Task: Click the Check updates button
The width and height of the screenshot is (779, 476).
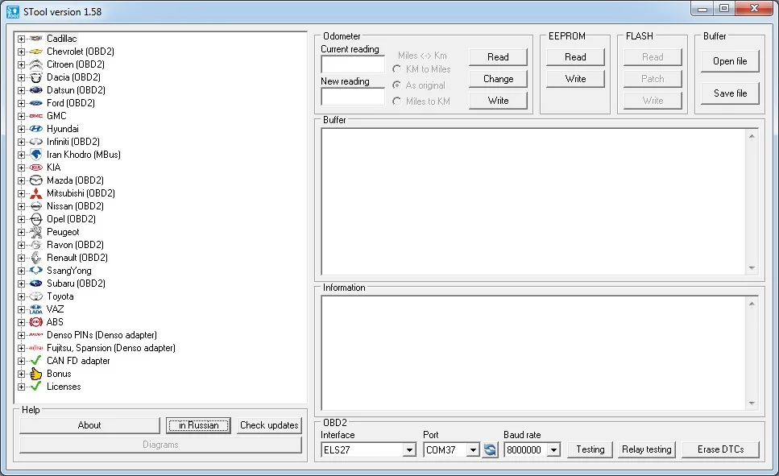Action: pos(269,425)
